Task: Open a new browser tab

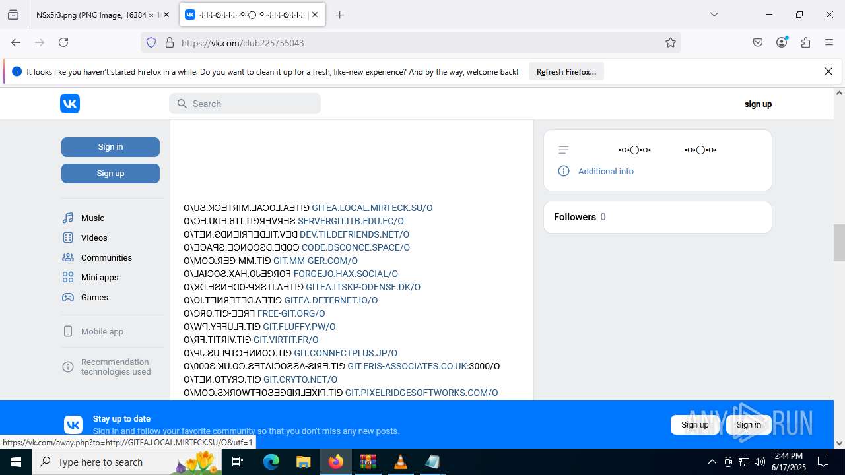Action: point(340,15)
